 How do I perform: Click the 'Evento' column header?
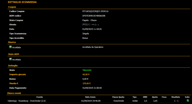point(39,97)
